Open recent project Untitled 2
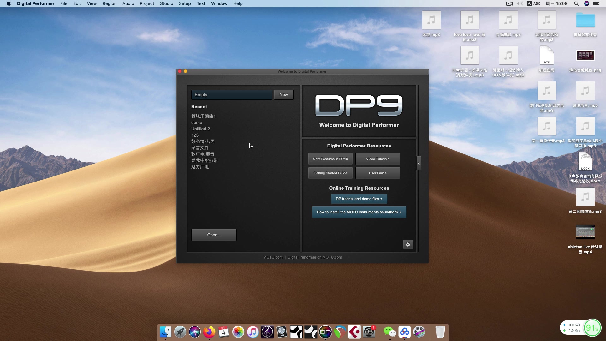The width and height of the screenshot is (606, 341). 200,129
